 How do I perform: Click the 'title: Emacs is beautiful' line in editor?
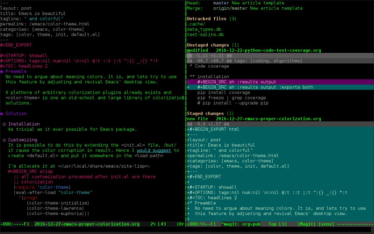point(33,13)
